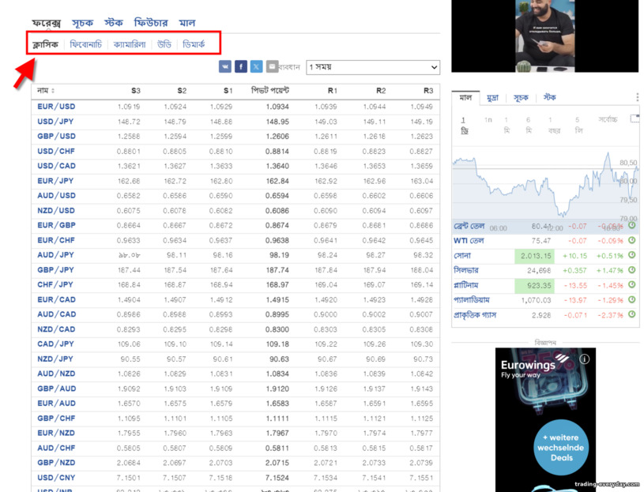This screenshot has height=492, width=644.
Task: Share by email envelope icon
Action: coord(272,66)
